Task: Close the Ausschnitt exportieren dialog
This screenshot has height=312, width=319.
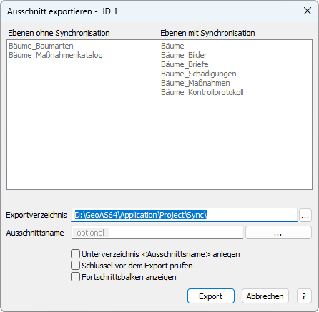Action: pyautogui.click(x=308, y=11)
